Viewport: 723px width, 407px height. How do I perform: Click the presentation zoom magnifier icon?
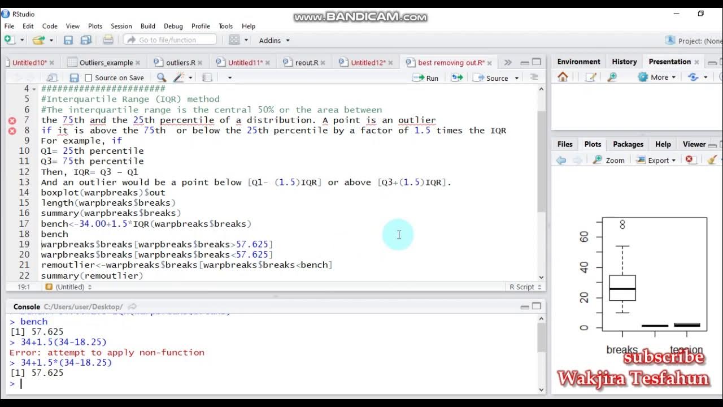tap(612, 77)
